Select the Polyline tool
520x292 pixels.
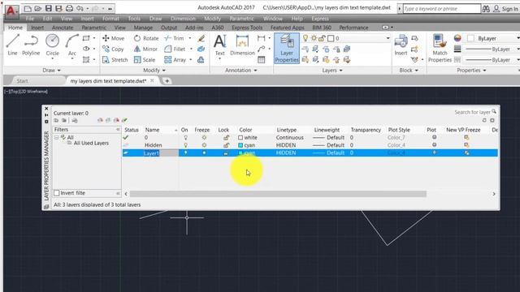point(31,45)
